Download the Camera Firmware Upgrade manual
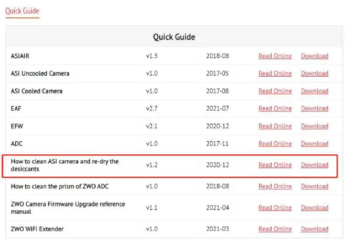The image size is (349, 242). click(x=314, y=208)
